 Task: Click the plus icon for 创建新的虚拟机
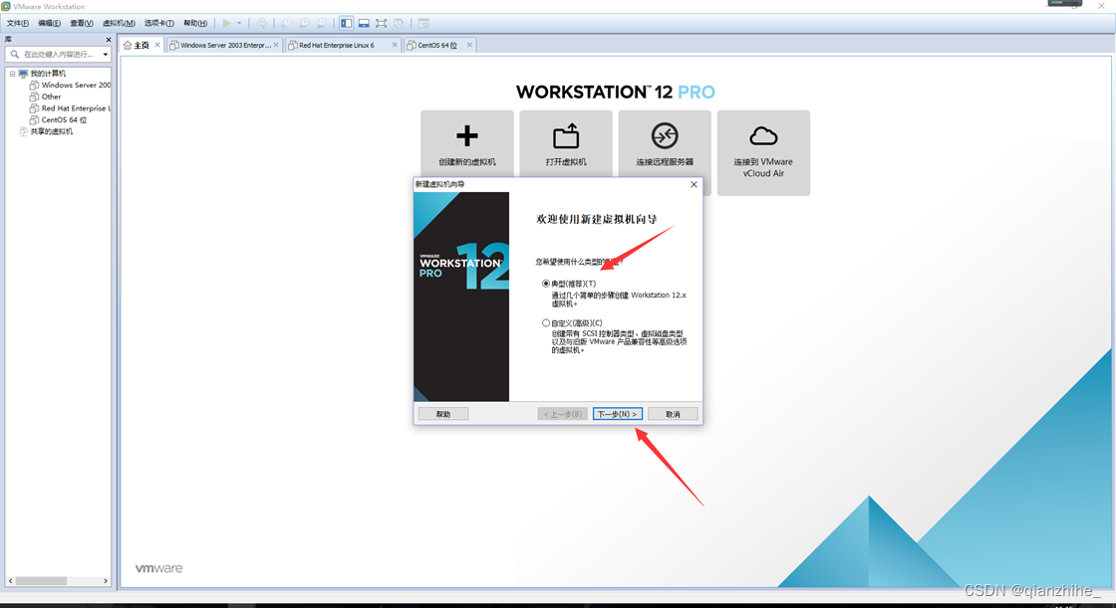click(x=467, y=135)
